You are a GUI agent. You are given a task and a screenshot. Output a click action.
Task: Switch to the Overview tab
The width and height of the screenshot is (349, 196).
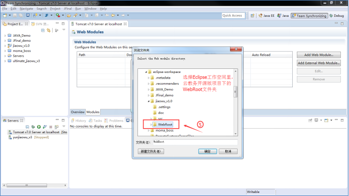click(x=78, y=112)
